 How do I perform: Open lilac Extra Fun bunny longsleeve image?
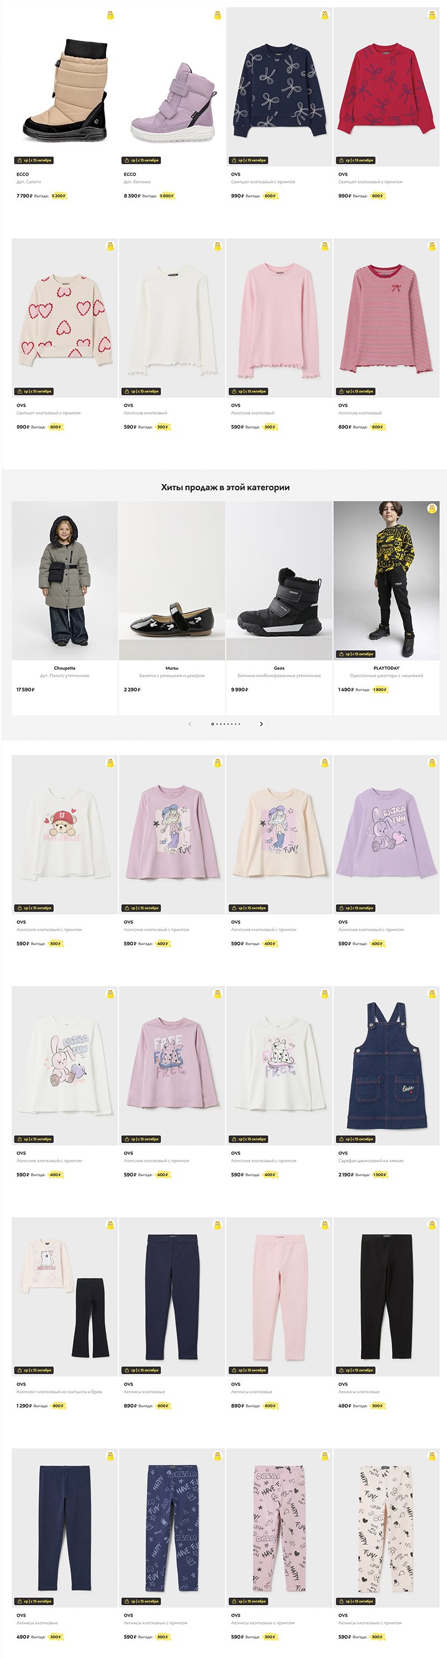pyautogui.click(x=387, y=834)
